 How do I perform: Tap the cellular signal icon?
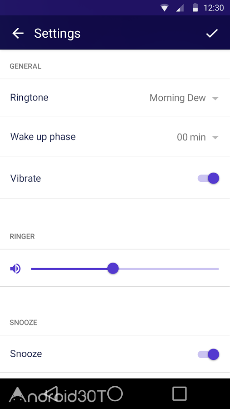tap(180, 8)
